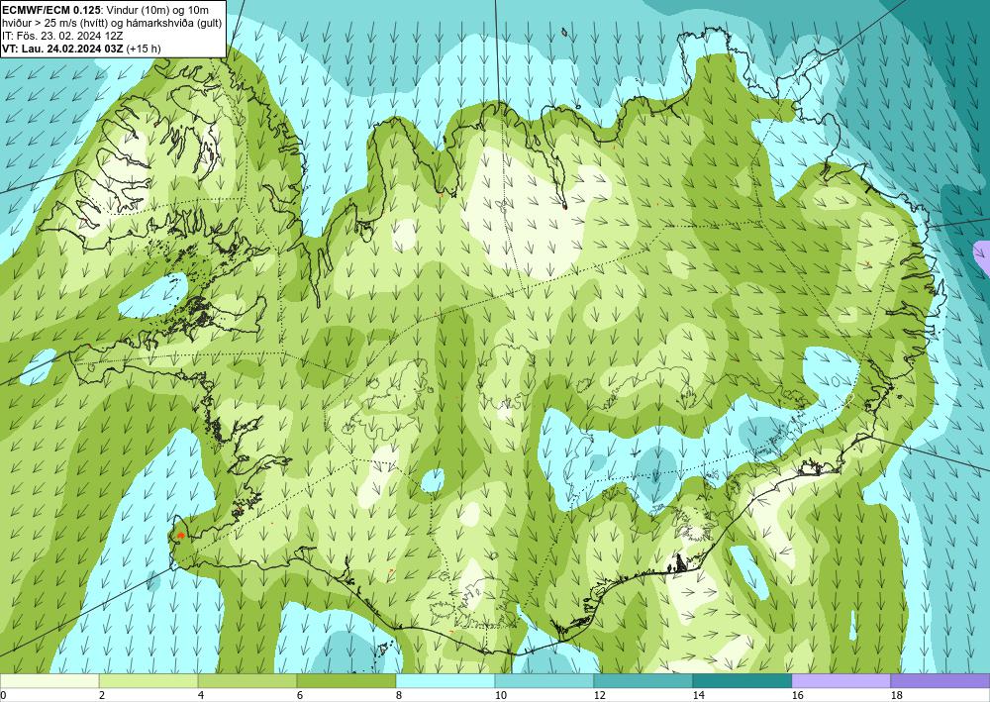Select the 12–14 m/s medium teal legend swatch

click(643, 680)
